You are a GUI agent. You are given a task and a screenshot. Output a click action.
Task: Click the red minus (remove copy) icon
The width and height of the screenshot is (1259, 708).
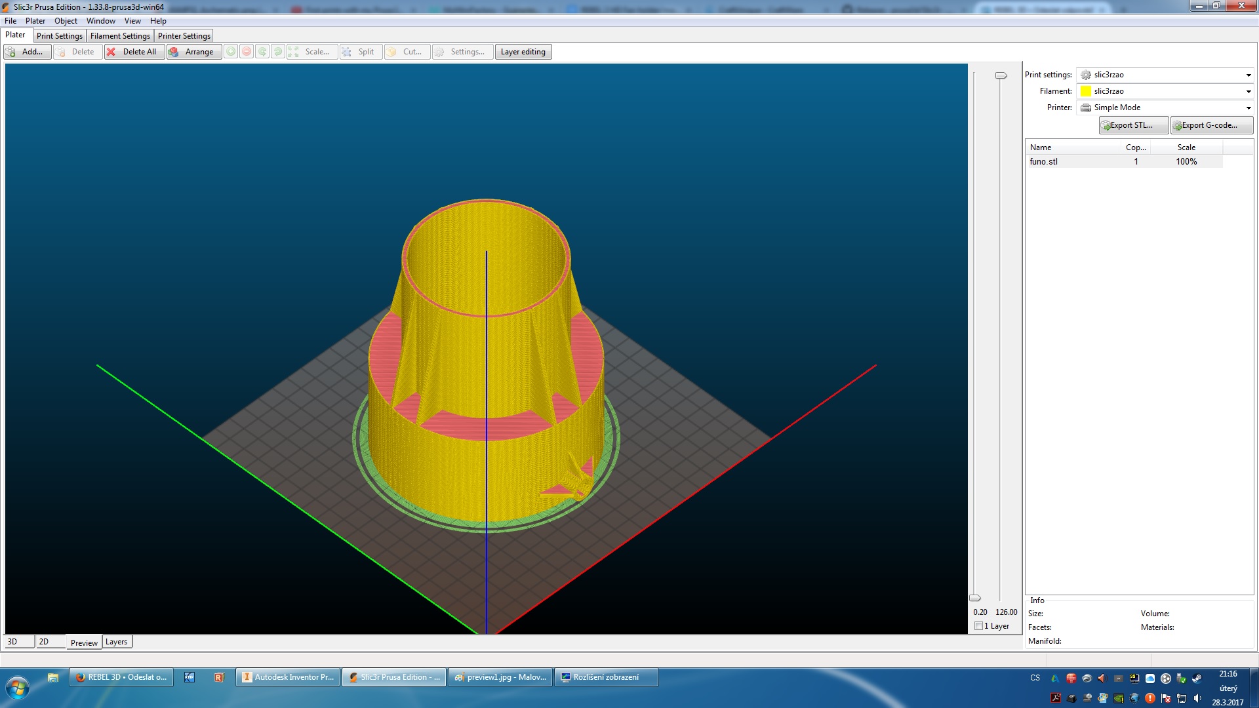click(247, 52)
